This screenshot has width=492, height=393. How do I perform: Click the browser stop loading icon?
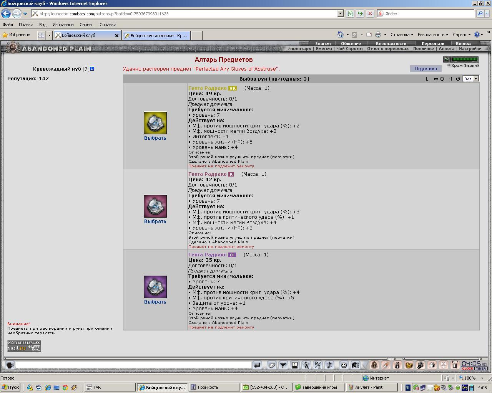coord(370,13)
